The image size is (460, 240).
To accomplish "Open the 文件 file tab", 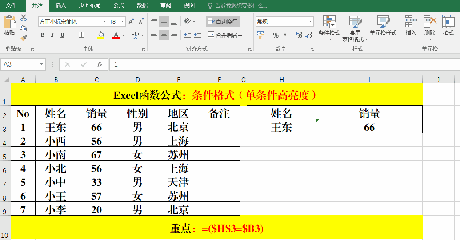I will [11, 5].
